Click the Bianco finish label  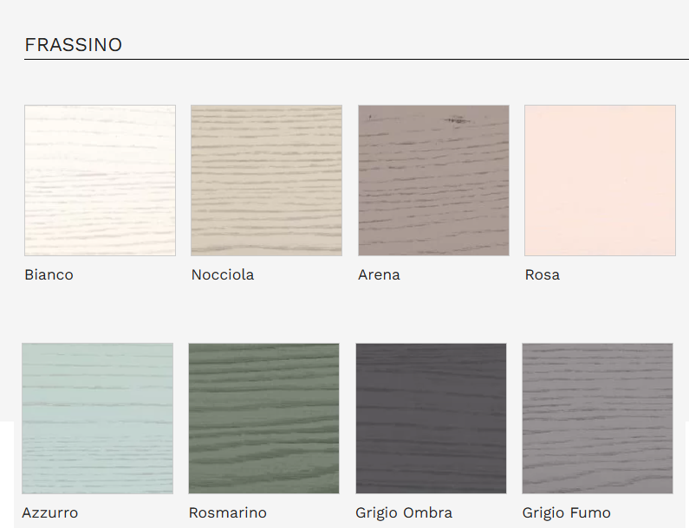pyautogui.click(x=49, y=274)
